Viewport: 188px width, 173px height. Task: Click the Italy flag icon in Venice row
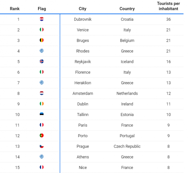click(42, 30)
